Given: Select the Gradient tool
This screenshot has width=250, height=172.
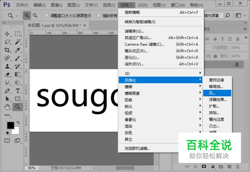Looking at the screenshot, I should [18, 75].
